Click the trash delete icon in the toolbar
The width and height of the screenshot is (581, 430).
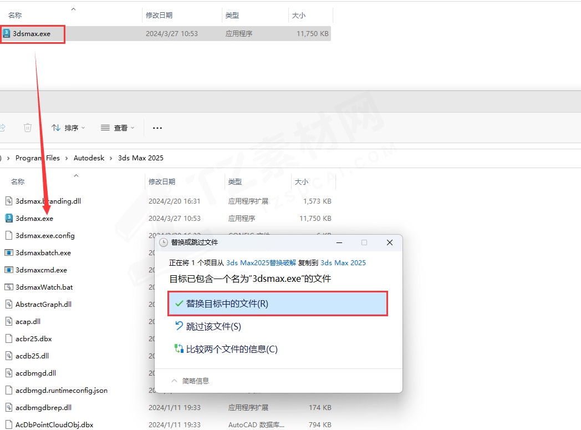coord(27,128)
